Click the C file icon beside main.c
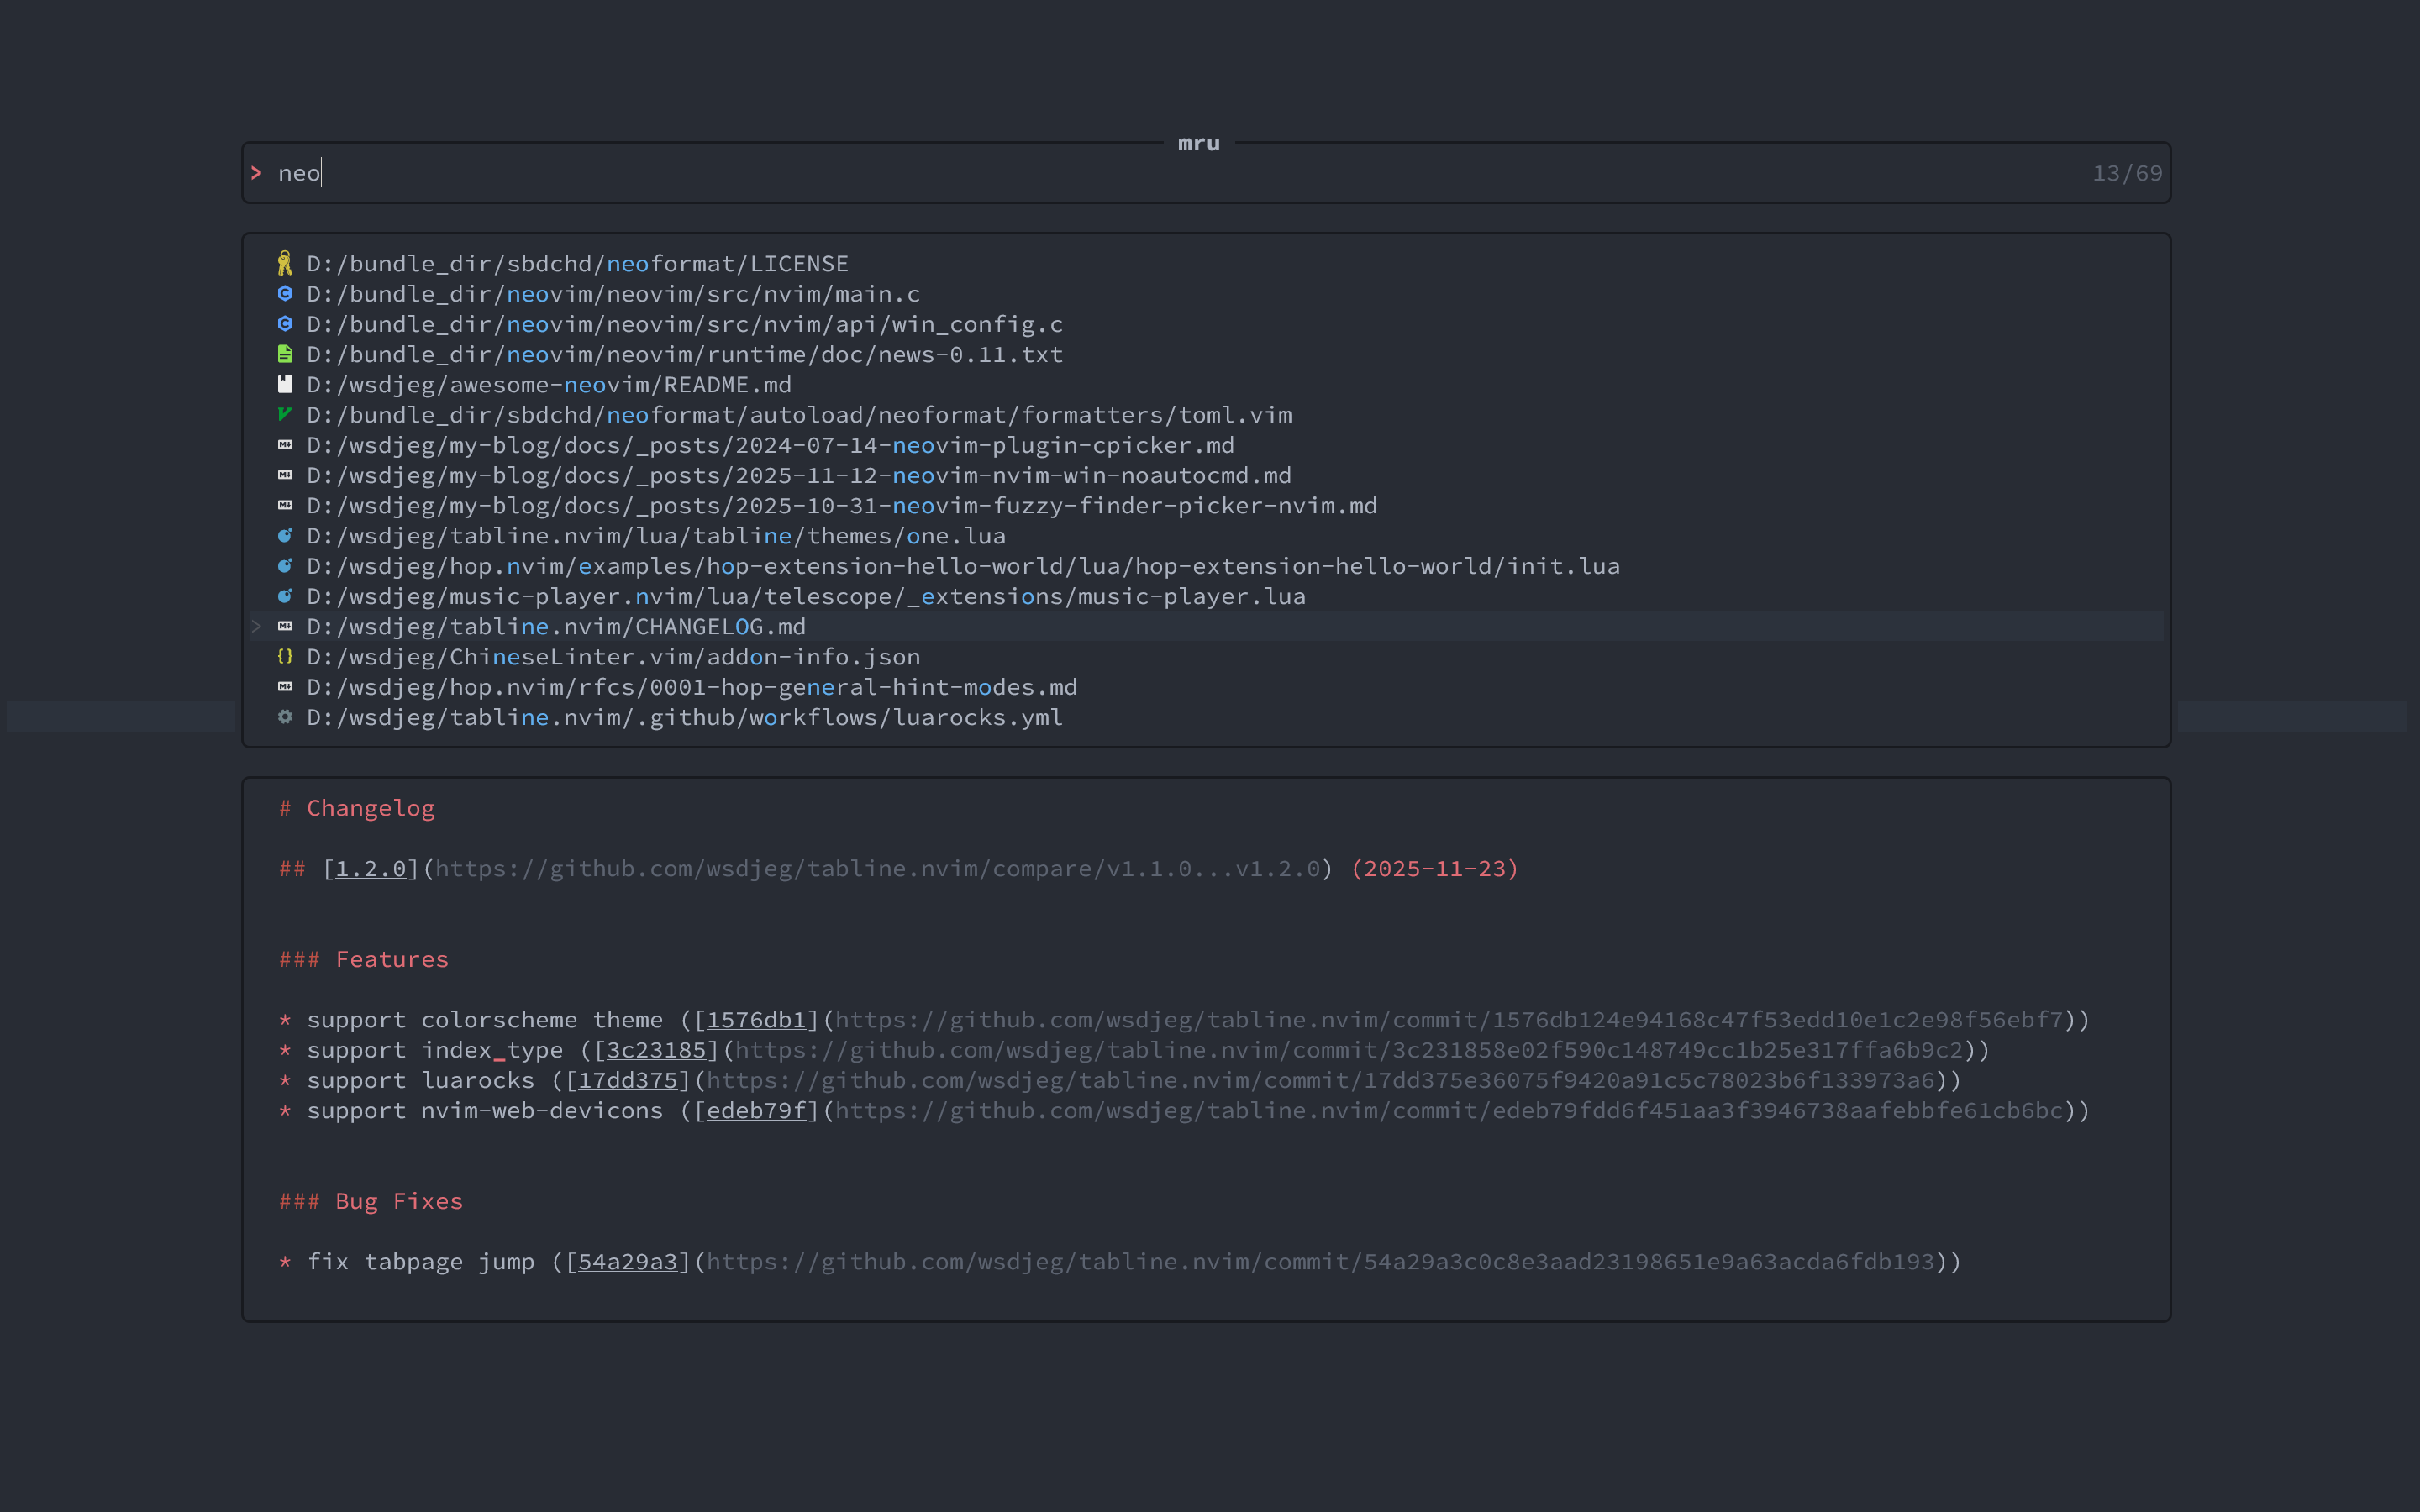The height and width of the screenshot is (1512, 2420). coord(285,293)
